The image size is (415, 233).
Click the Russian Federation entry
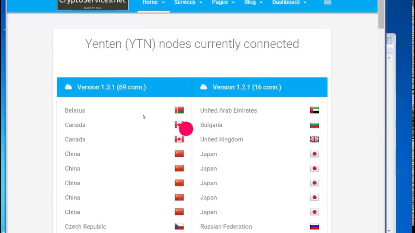(x=226, y=227)
